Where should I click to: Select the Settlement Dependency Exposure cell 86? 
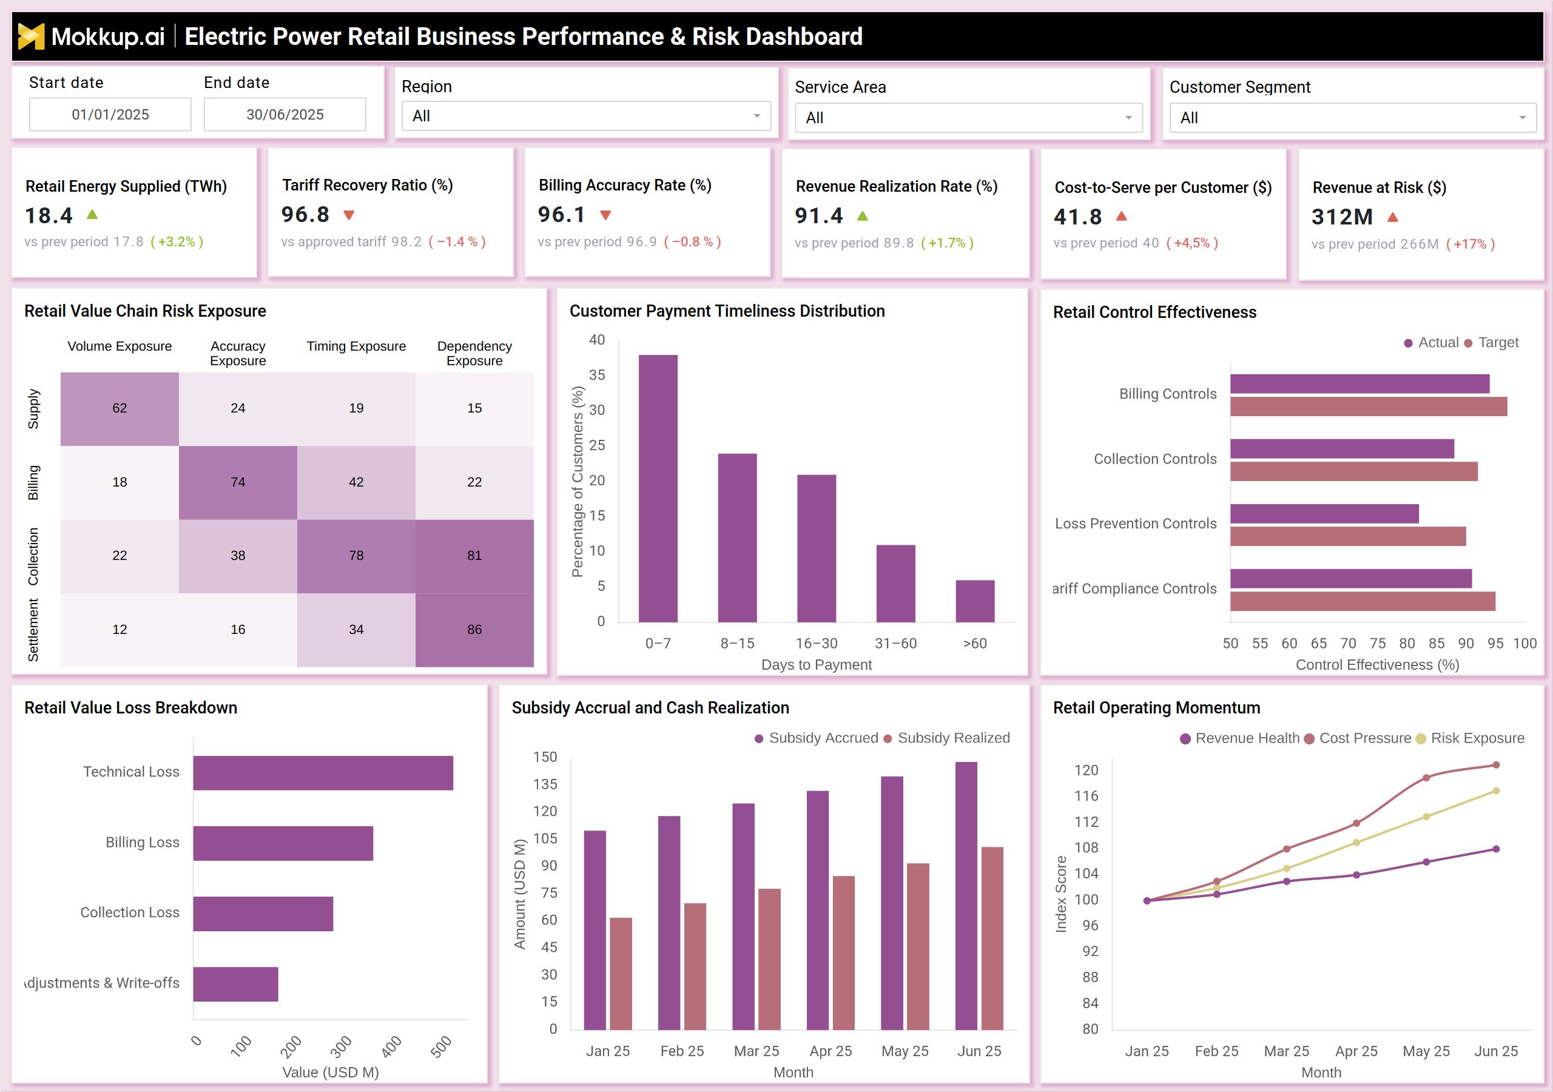[475, 630]
